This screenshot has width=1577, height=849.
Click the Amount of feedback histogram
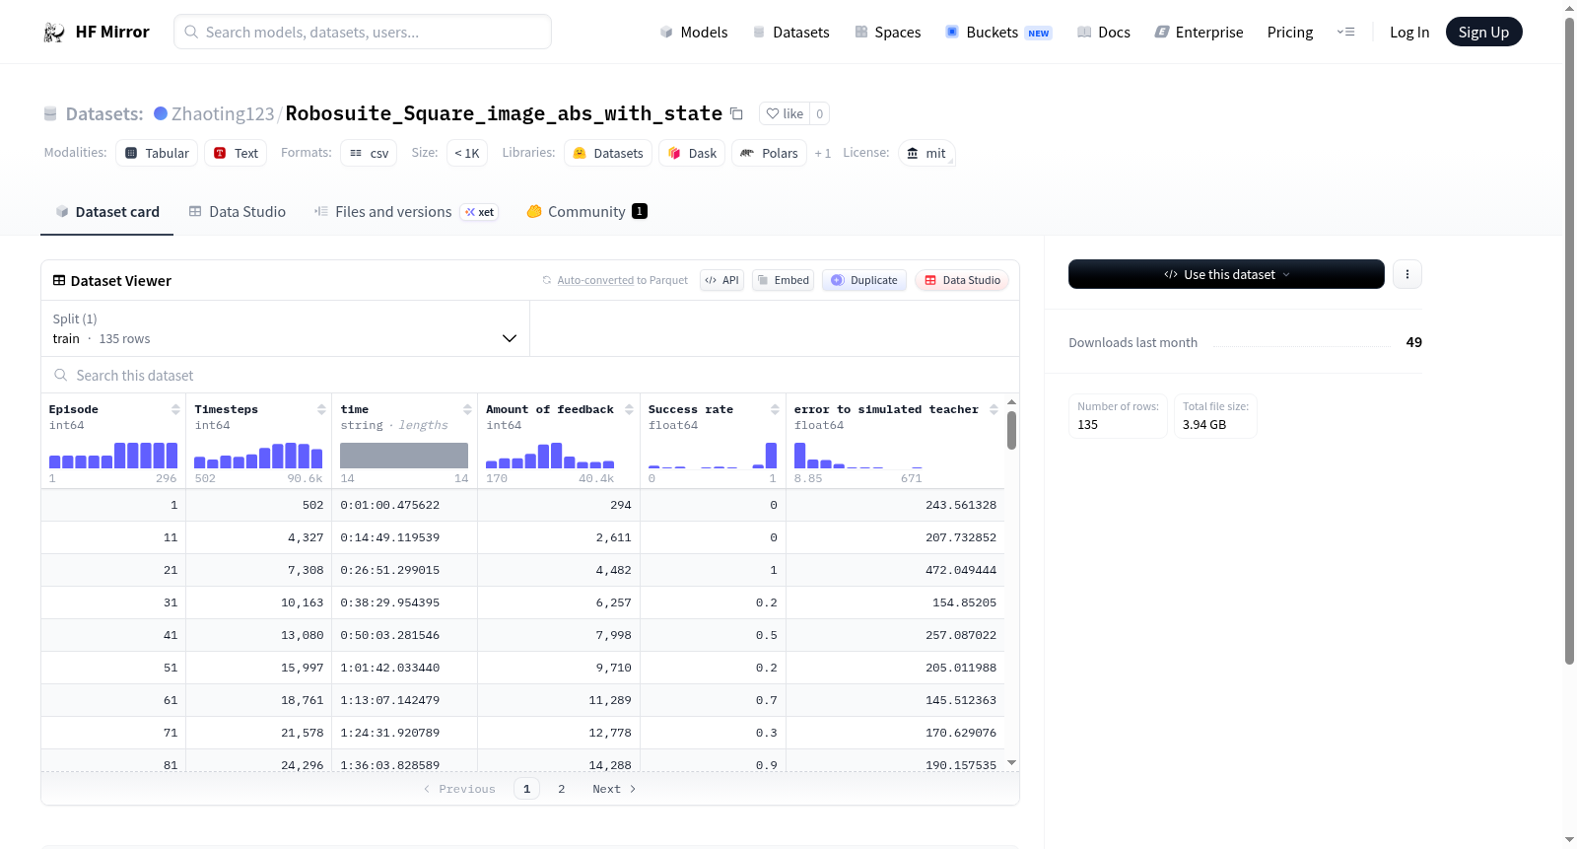click(550, 455)
